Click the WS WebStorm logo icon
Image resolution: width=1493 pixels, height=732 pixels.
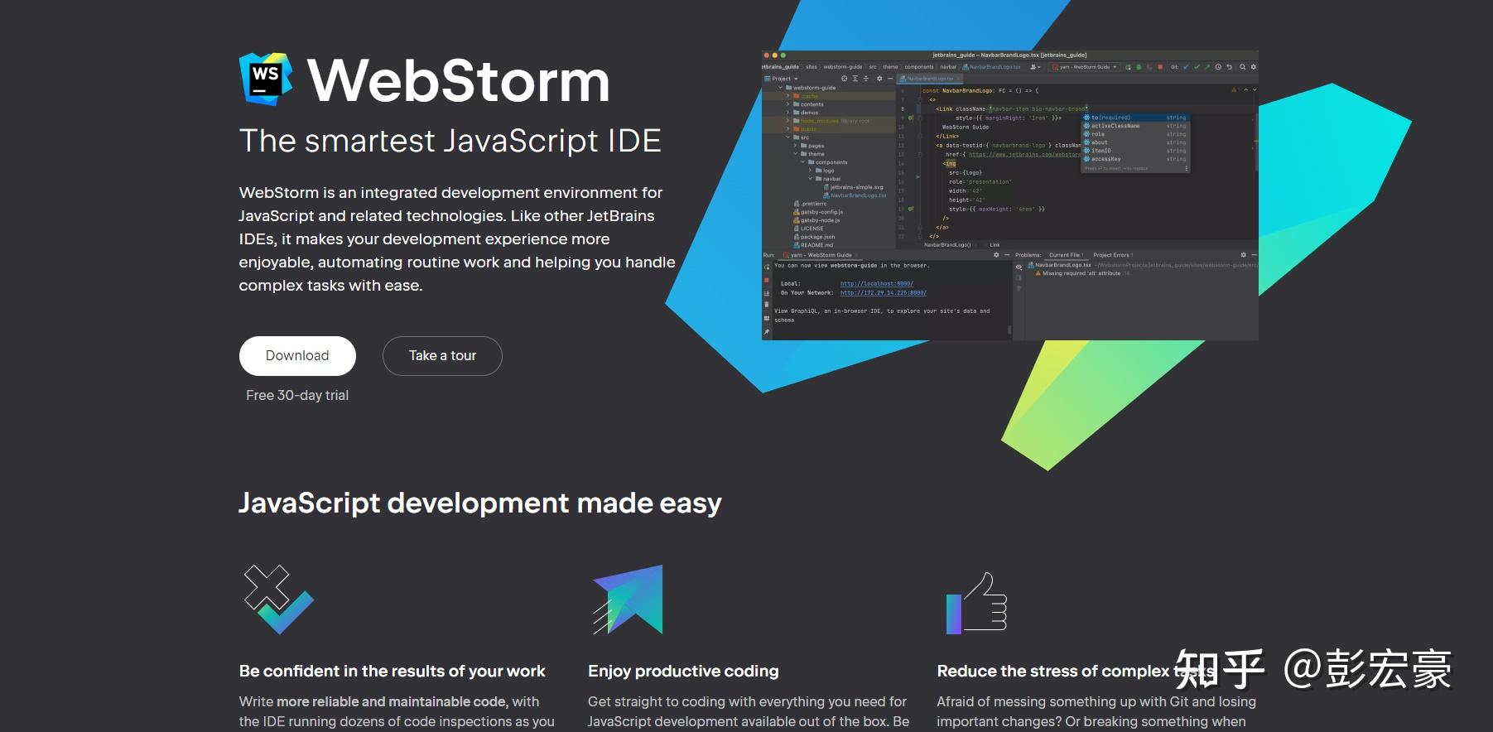266,79
